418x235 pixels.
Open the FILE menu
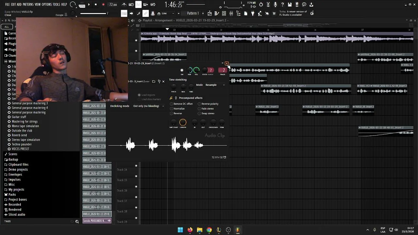pyautogui.click(x=7, y=5)
